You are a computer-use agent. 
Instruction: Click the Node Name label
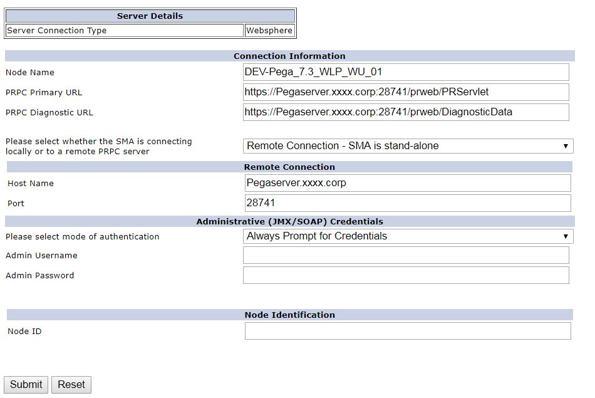(x=30, y=73)
